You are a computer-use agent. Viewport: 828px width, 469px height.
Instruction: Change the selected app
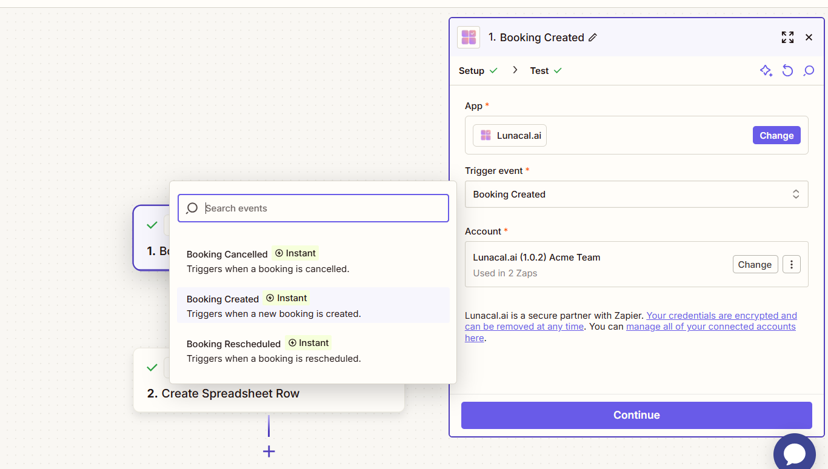[x=776, y=136]
